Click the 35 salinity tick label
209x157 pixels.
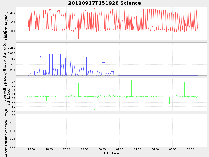click(14, 90)
